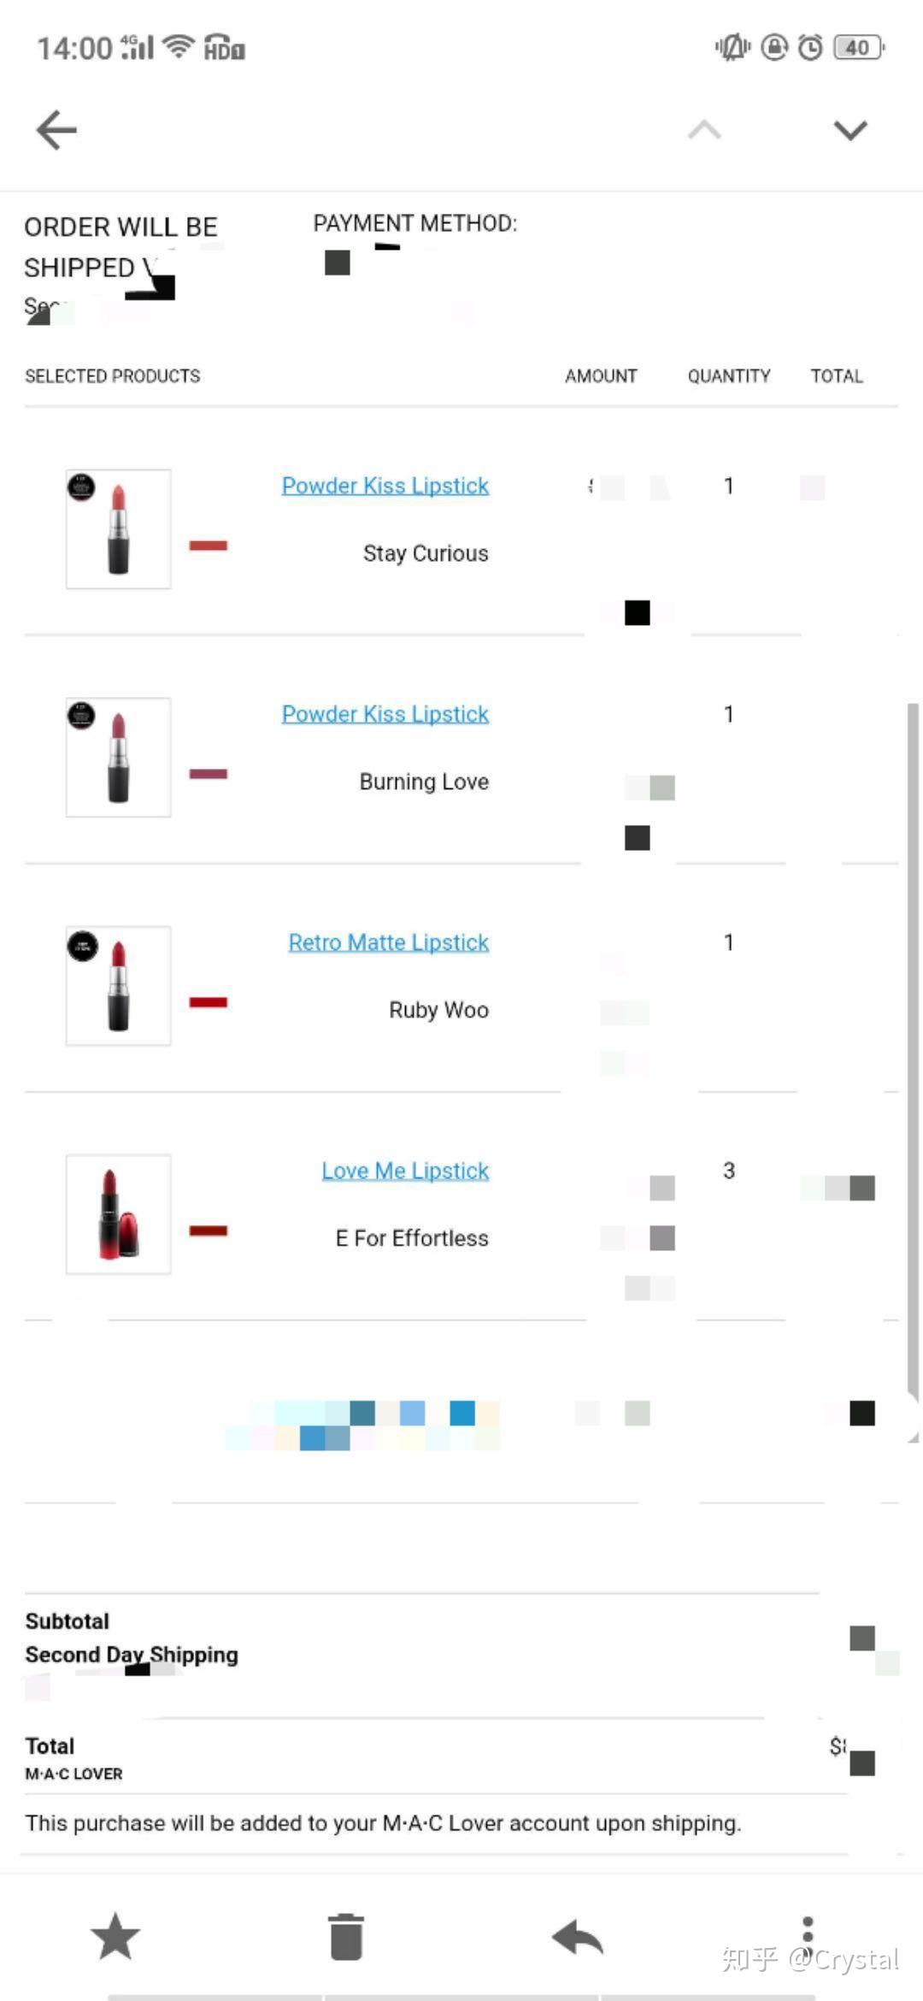
Task: Click the Ruby Woo red color swatch
Action: tap(209, 1002)
